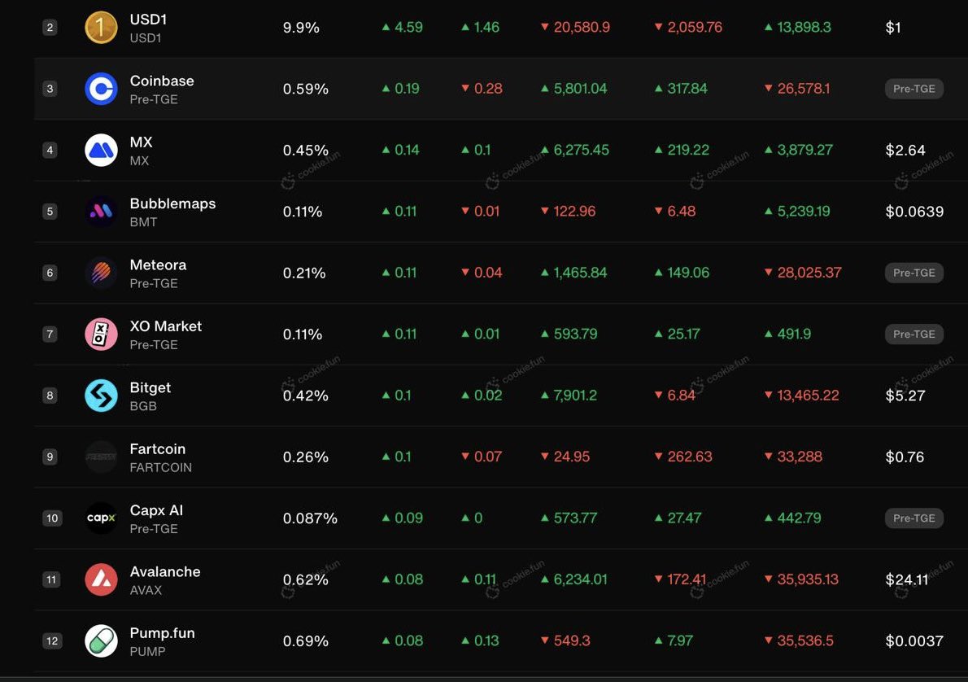Open the USD1 project name

[x=148, y=20]
